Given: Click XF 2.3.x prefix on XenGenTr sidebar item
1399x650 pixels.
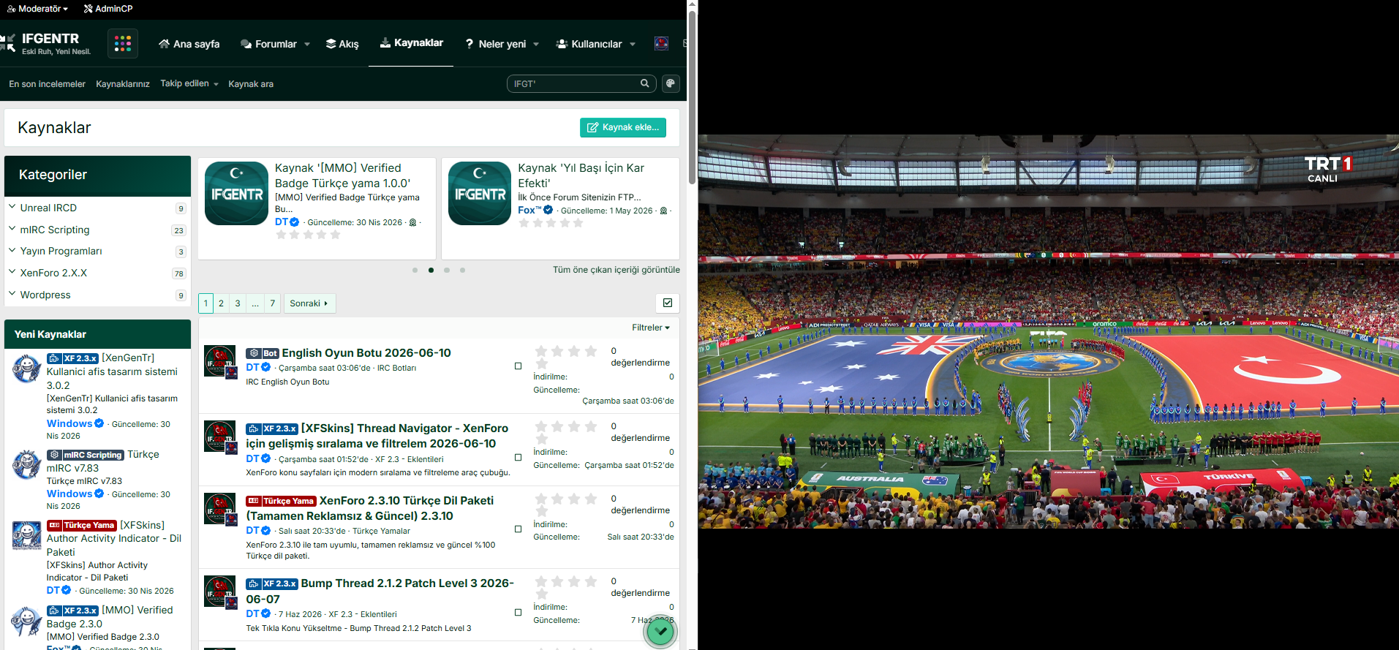Looking at the screenshot, I should tap(72, 358).
